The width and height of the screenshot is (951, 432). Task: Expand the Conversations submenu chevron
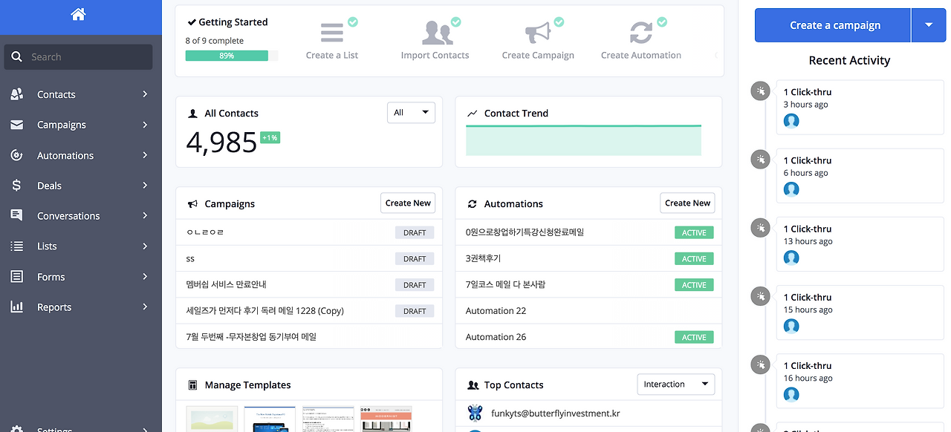coord(145,215)
